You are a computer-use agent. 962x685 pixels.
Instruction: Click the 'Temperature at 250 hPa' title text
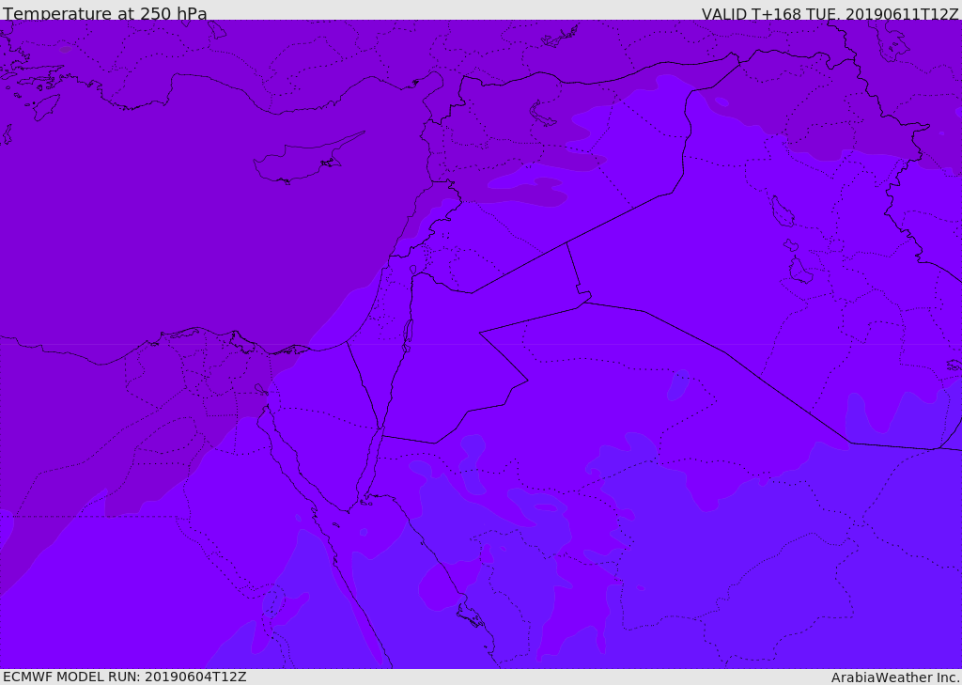pyautogui.click(x=105, y=13)
